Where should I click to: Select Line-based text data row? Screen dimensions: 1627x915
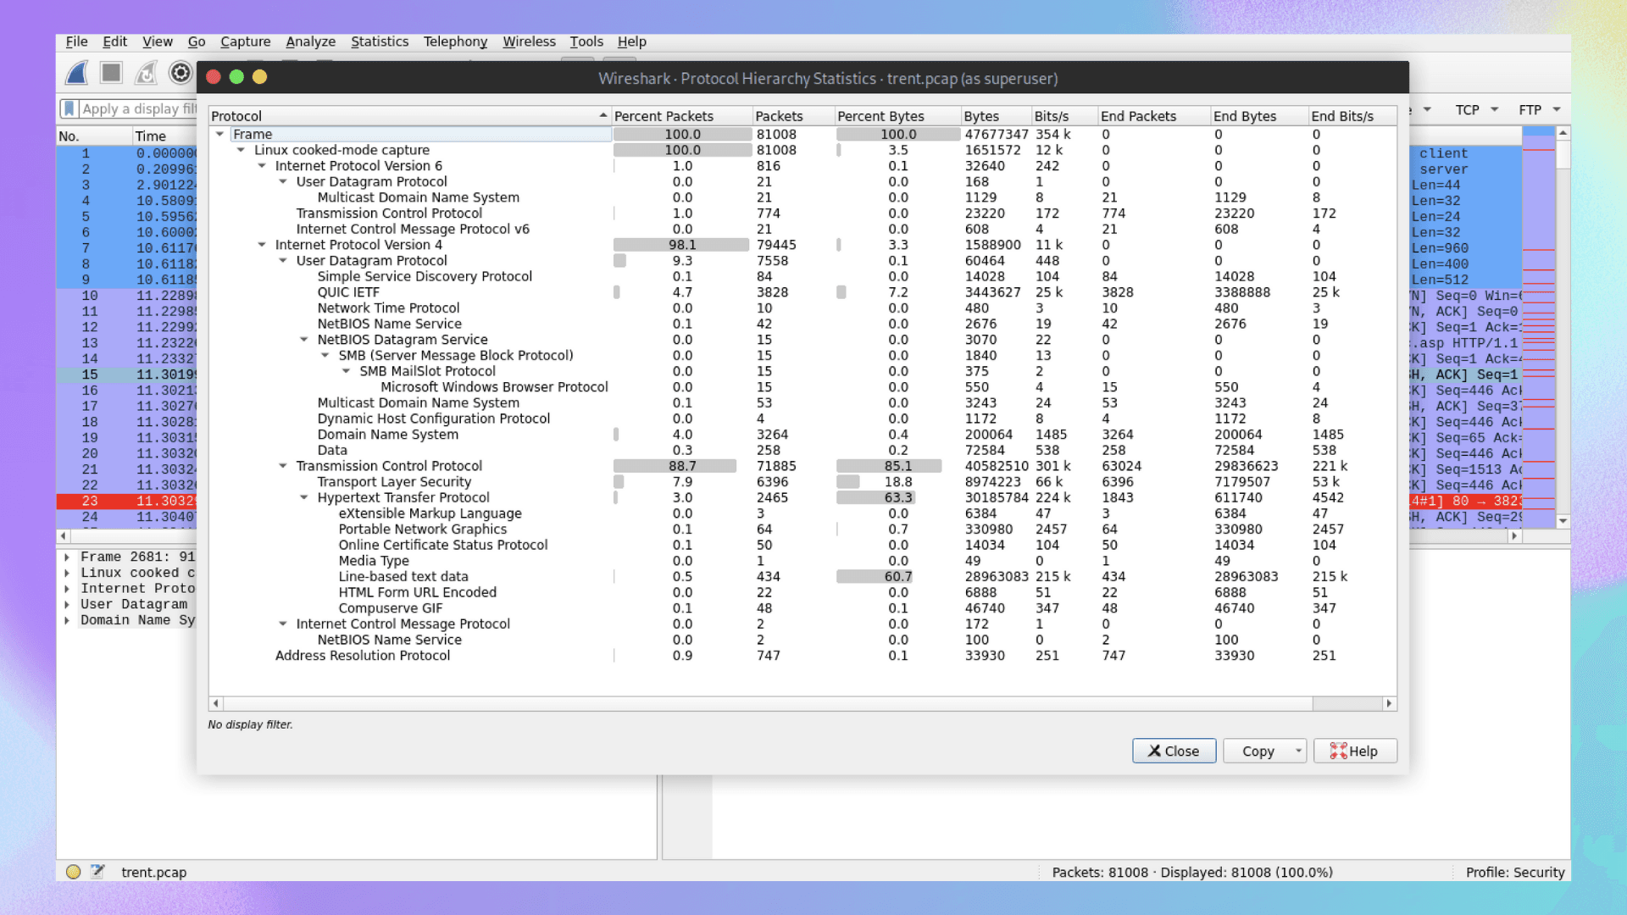(x=802, y=577)
